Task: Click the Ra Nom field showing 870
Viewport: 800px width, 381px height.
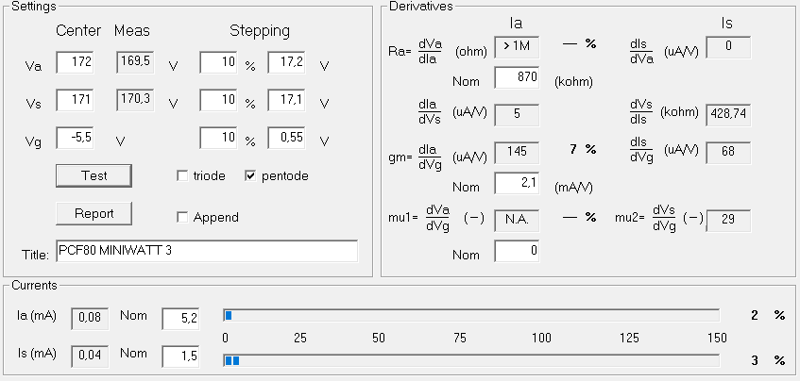Action: click(517, 77)
